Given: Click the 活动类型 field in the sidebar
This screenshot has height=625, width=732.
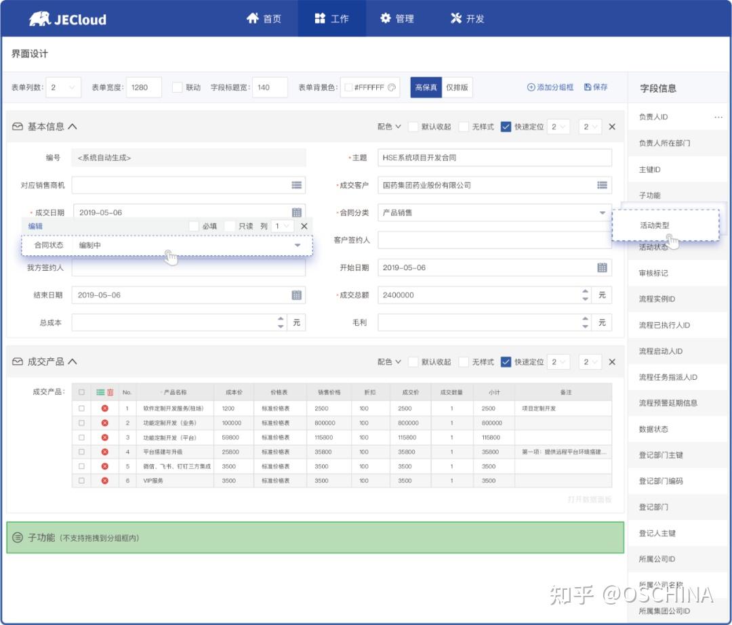Looking at the screenshot, I should point(653,225).
